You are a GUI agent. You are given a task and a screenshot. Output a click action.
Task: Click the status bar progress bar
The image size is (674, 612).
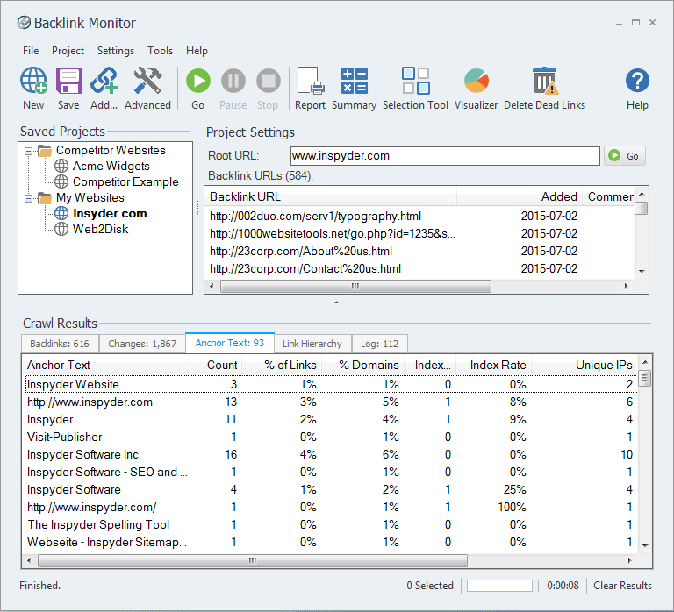(x=499, y=586)
